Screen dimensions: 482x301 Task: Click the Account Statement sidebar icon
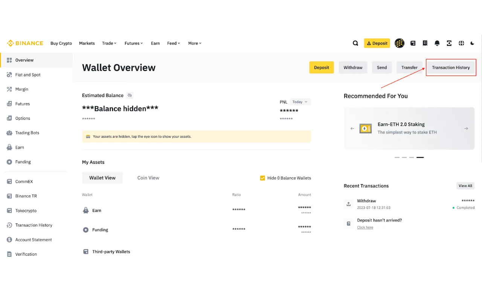pyautogui.click(x=9, y=240)
